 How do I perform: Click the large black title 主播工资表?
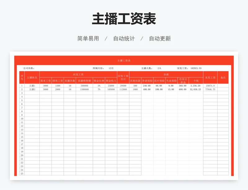[124, 19]
